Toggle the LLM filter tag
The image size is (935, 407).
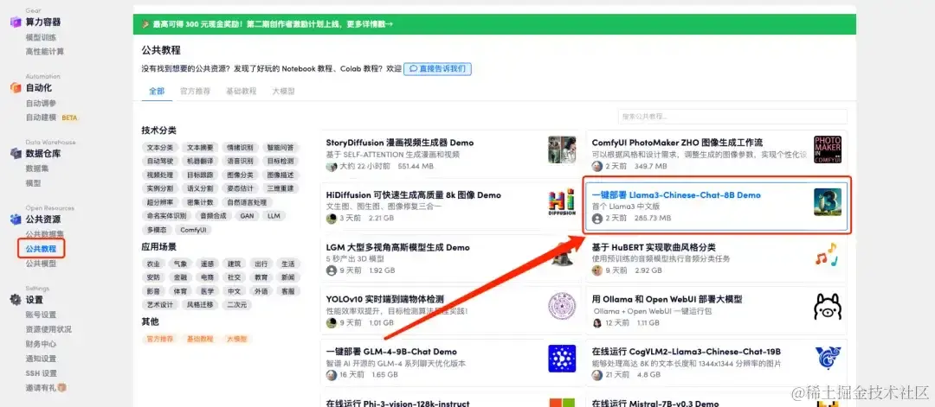click(274, 216)
